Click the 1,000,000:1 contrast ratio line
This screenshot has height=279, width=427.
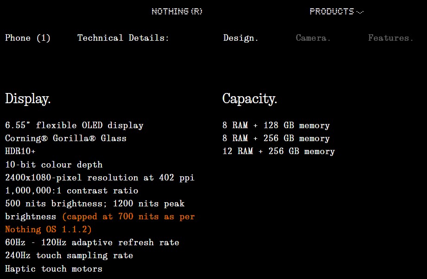(x=71, y=191)
